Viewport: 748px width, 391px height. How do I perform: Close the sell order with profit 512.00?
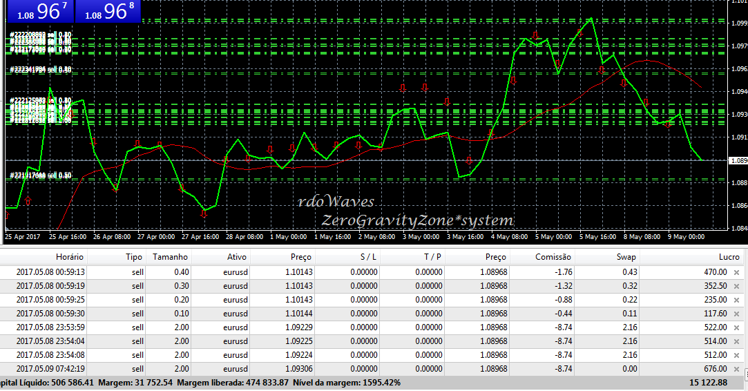(x=736, y=355)
